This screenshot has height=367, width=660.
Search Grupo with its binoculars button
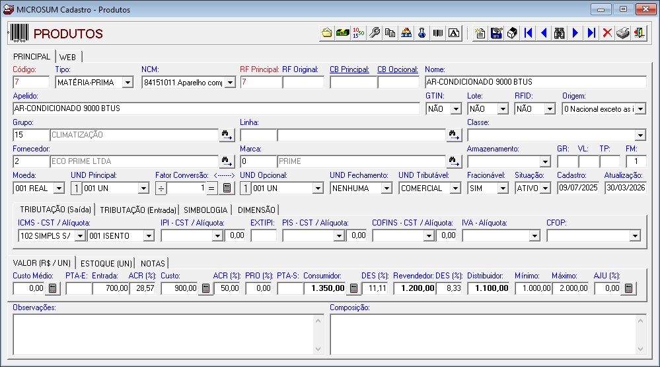pos(227,135)
